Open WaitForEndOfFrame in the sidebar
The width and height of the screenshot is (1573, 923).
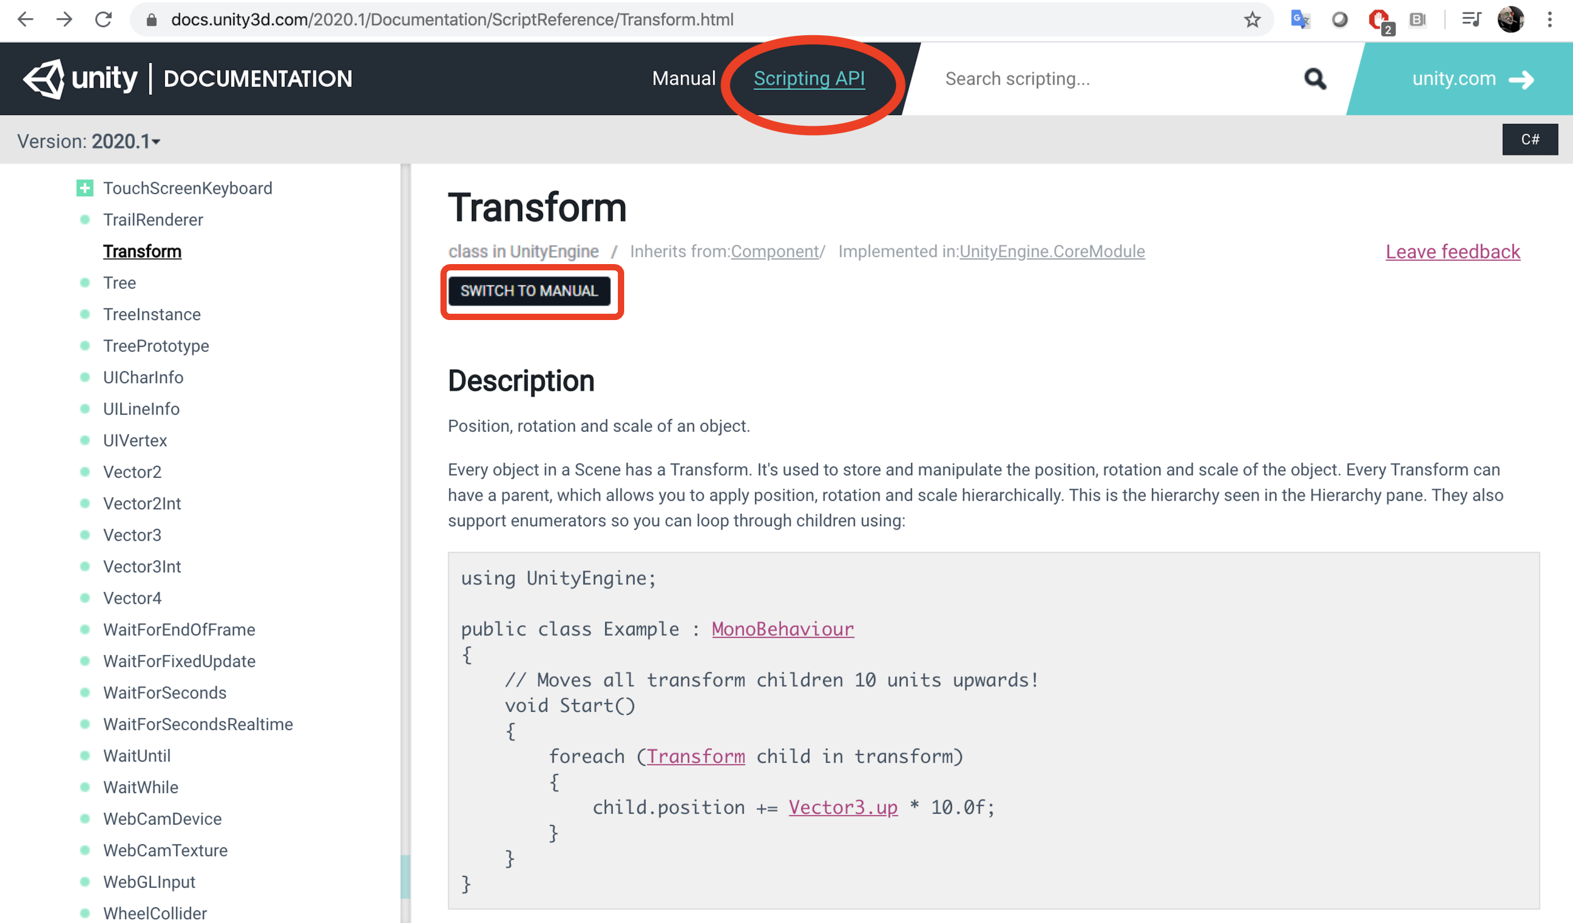pos(179,629)
